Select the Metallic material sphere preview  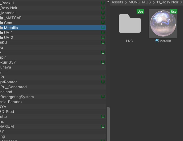point(163,23)
